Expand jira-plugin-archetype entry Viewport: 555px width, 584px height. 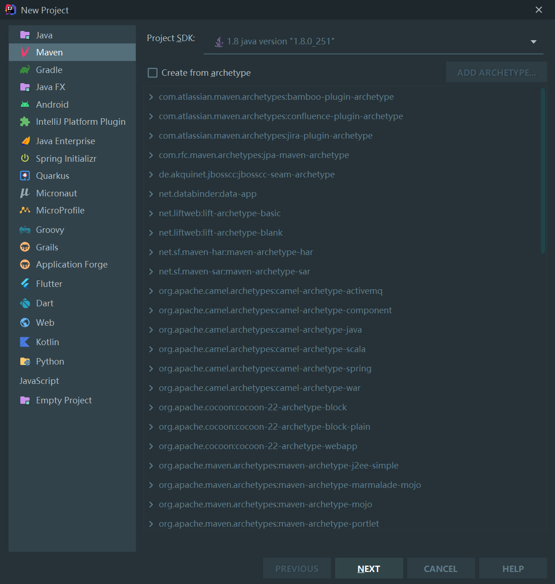(151, 135)
